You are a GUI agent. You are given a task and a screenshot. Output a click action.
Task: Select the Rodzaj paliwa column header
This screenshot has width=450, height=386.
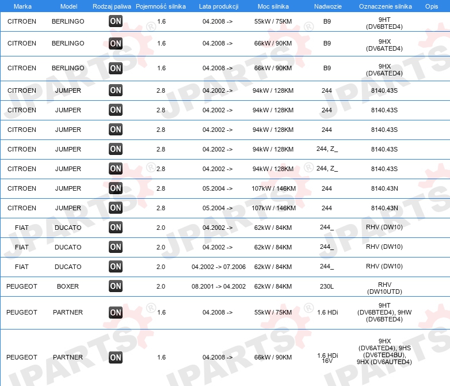[x=112, y=6]
